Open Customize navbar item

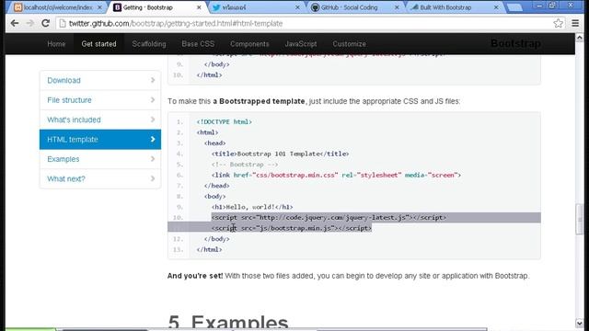point(349,44)
